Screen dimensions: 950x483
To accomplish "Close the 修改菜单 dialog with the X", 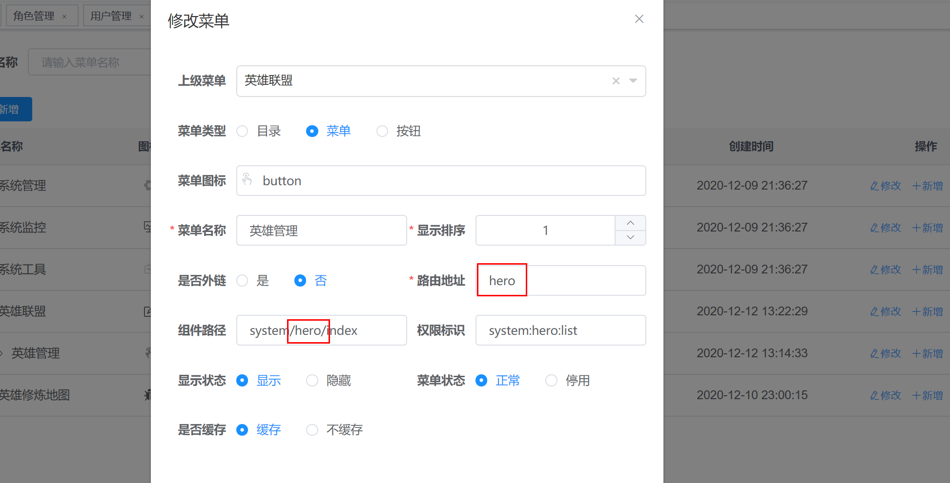I will click(x=640, y=19).
